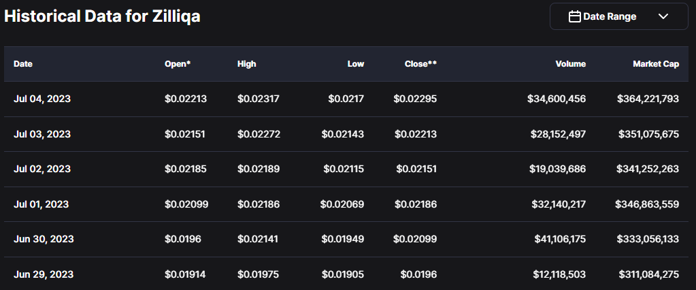Viewport: 696px width, 290px height.
Task: Expand the Date Range dropdown chevron
Action: pos(664,17)
